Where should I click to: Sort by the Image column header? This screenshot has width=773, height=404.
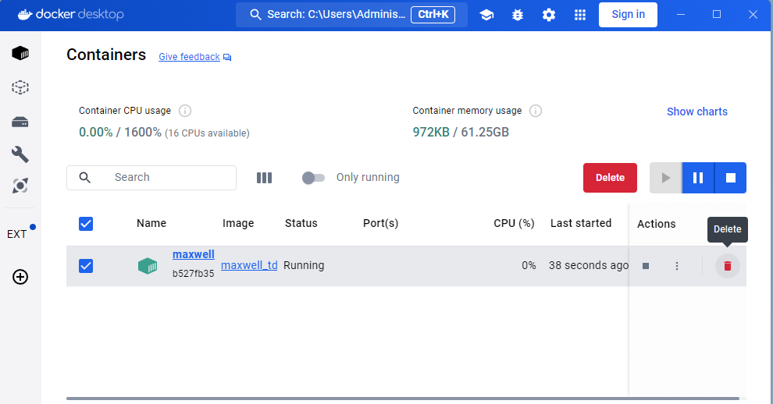pyautogui.click(x=238, y=223)
